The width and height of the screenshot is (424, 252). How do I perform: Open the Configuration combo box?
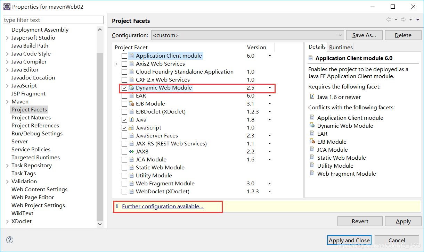(x=247, y=35)
